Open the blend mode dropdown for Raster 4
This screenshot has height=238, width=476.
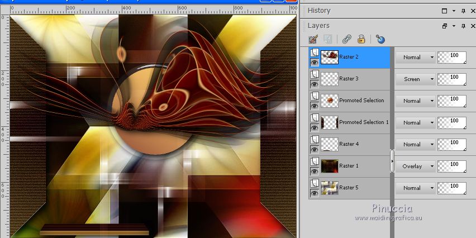(x=415, y=145)
